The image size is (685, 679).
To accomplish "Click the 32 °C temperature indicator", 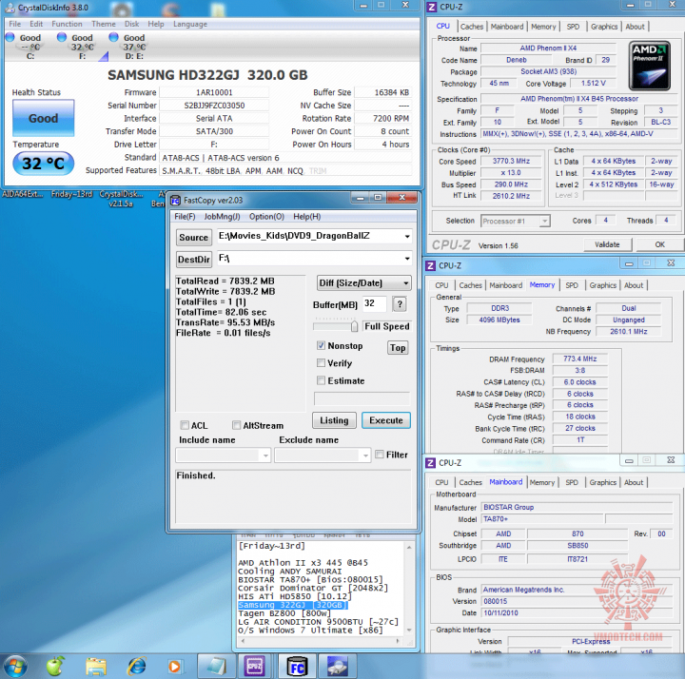I will pyautogui.click(x=43, y=164).
